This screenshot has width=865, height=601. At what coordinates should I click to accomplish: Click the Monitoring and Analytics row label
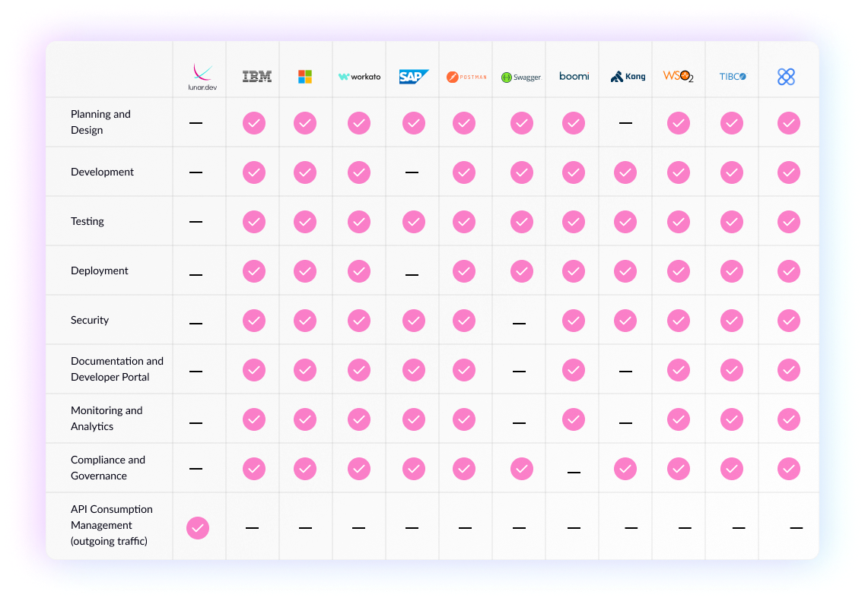pos(107,419)
